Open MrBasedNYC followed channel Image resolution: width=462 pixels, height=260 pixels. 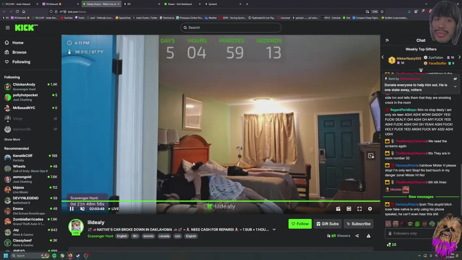pos(31,108)
